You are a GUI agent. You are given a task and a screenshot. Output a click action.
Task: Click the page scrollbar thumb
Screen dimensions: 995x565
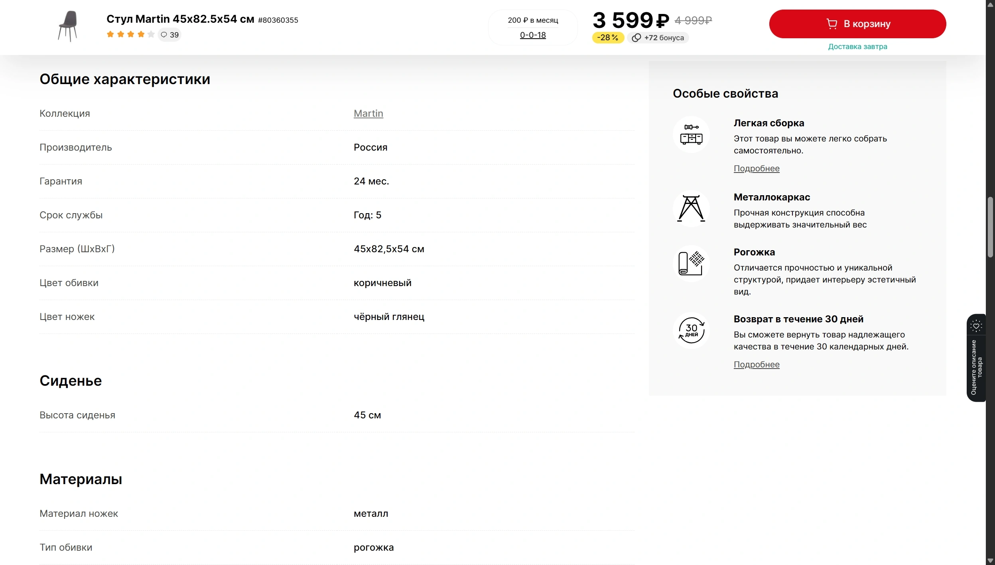[990, 227]
